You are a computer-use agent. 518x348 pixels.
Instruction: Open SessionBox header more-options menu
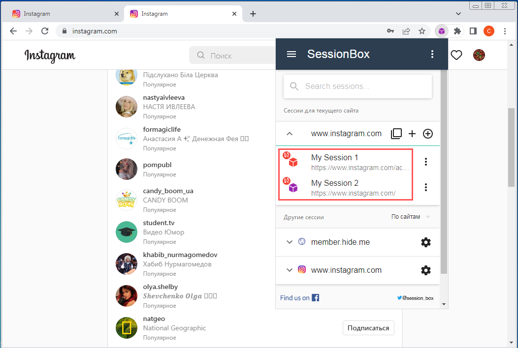point(432,54)
